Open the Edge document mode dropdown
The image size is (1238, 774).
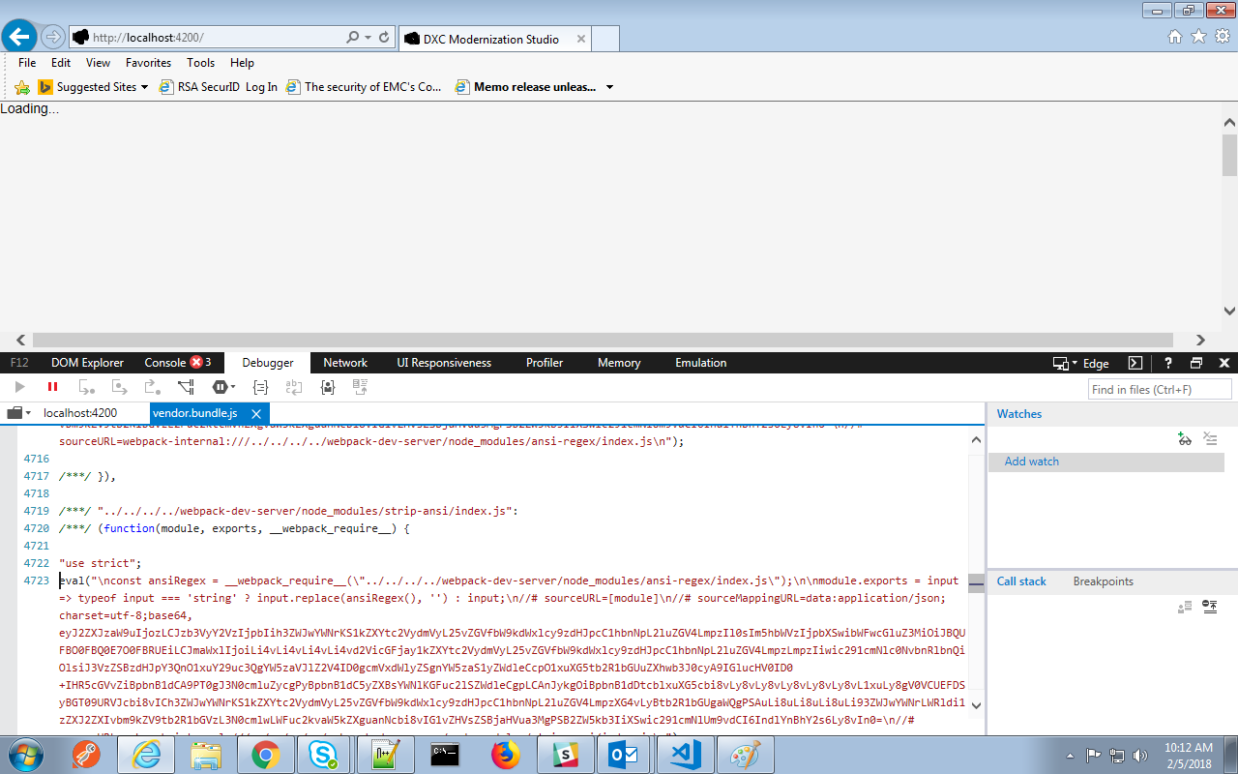click(x=1081, y=363)
